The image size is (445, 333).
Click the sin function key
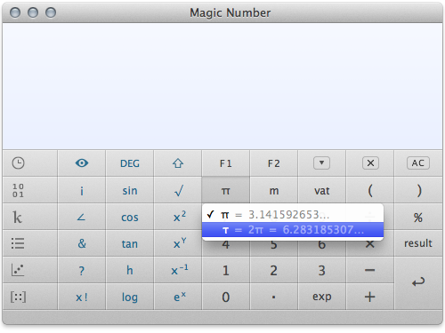click(130, 190)
